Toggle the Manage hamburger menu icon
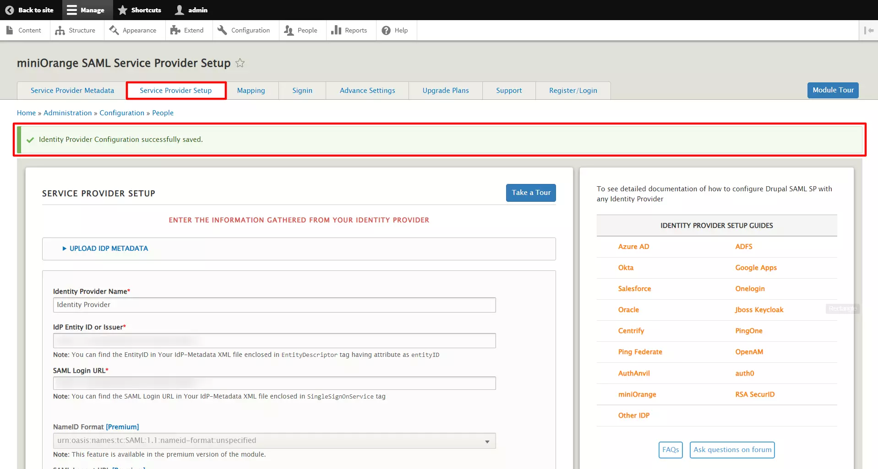The width and height of the screenshot is (878, 469). [x=71, y=10]
